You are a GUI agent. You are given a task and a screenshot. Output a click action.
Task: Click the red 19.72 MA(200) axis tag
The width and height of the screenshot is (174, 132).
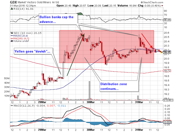pyautogui.click(x=167, y=71)
